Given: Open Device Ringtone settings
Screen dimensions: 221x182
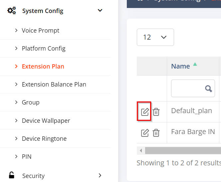Looking at the screenshot, I should pyautogui.click(x=44, y=139).
